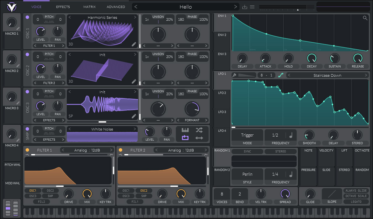Open the wavetable editor pencil on OSC 1
Screen dimensions: 373x219
[x=134, y=44]
